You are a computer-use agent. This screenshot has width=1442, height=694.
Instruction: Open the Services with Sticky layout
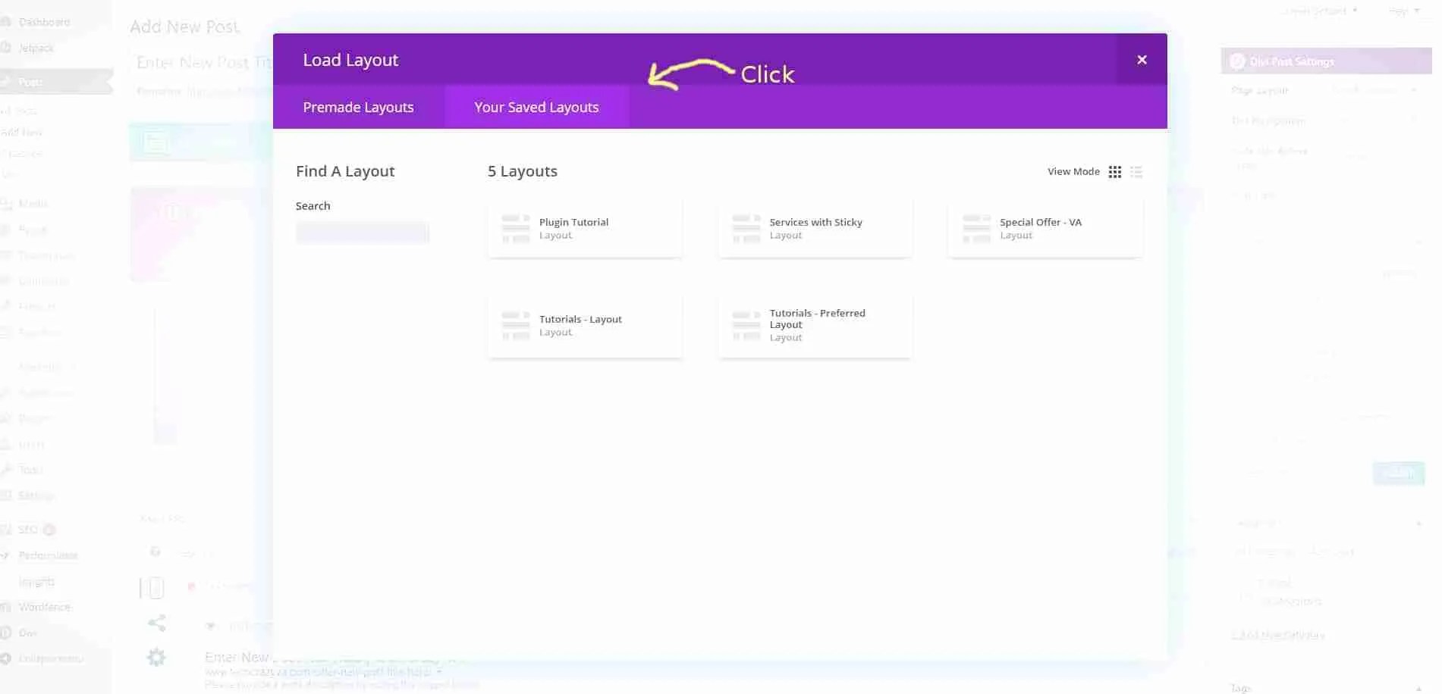(x=815, y=227)
